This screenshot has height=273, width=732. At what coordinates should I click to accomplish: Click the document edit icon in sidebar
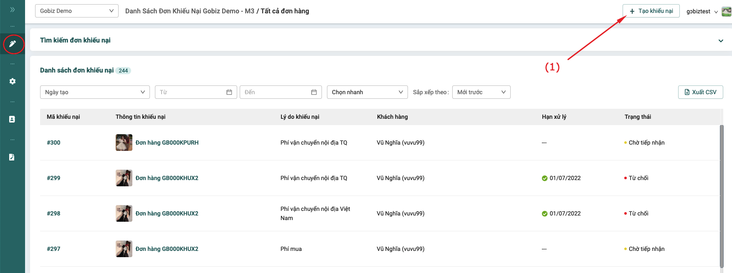click(12, 157)
